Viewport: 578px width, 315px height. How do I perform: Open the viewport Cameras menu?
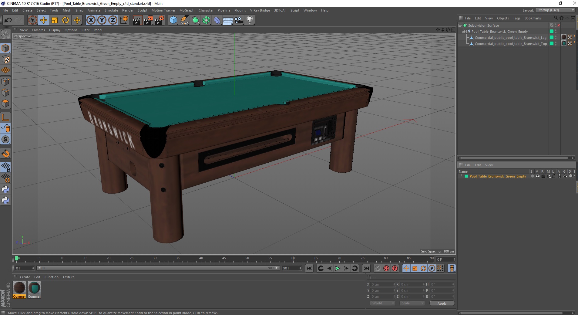[x=38, y=30]
